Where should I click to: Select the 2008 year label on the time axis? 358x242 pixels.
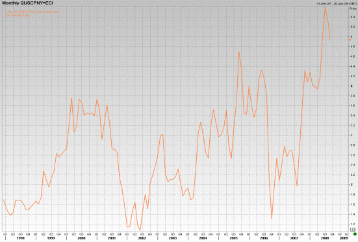coord(324,238)
